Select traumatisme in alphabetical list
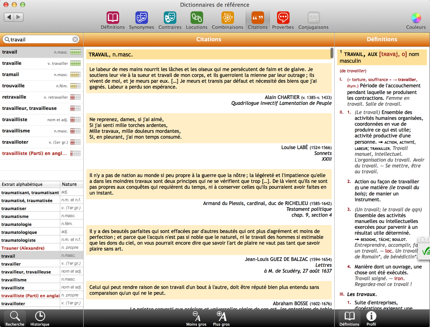 [41, 216]
